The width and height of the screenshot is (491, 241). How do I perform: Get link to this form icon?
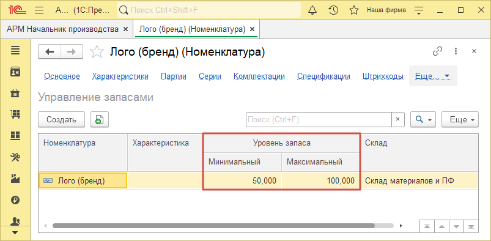[437, 51]
